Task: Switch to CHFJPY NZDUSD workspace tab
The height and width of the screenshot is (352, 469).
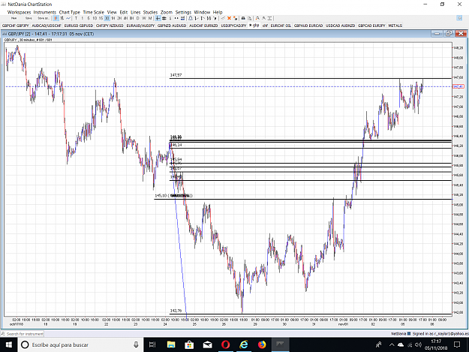Action: pyautogui.click(x=110, y=26)
